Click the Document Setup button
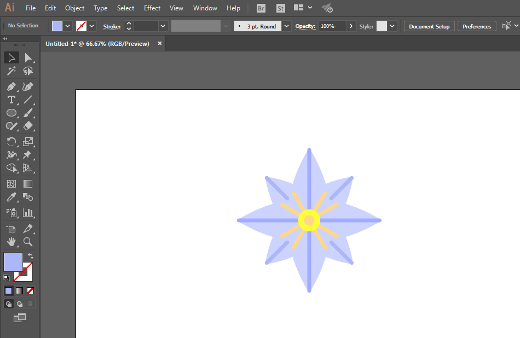Viewport: 520px width, 338px height. tap(429, 26)
